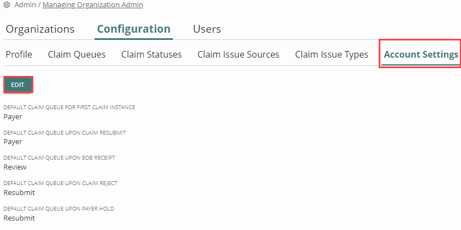
Task: Open the Managing Organization Admin breadcrumb link
Action: point(93,5)
